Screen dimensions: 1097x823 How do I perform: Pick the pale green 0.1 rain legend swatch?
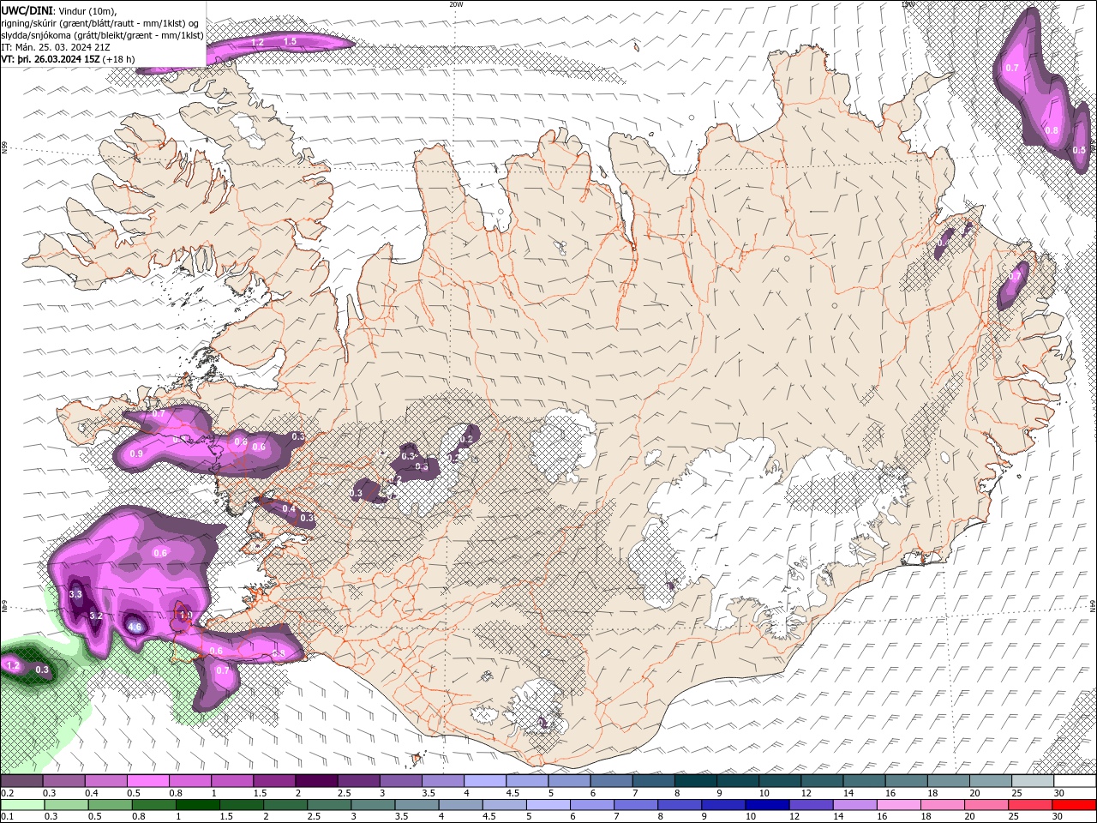click(22, 805)
